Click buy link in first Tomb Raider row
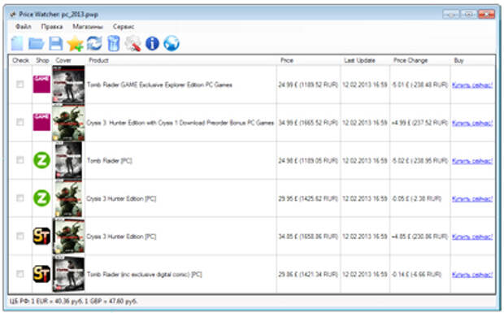 [472, 85]
